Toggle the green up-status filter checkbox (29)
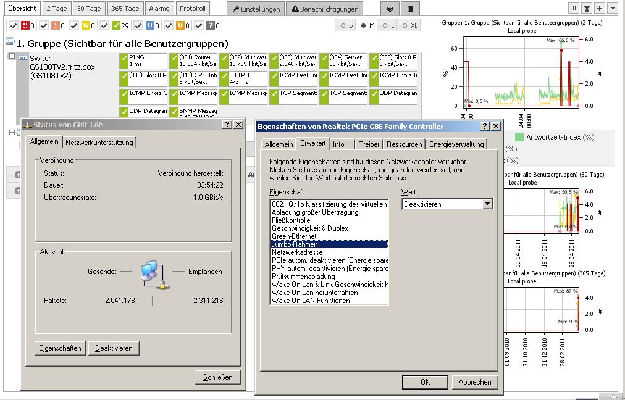The image size is (625, 400). (104, 25)
